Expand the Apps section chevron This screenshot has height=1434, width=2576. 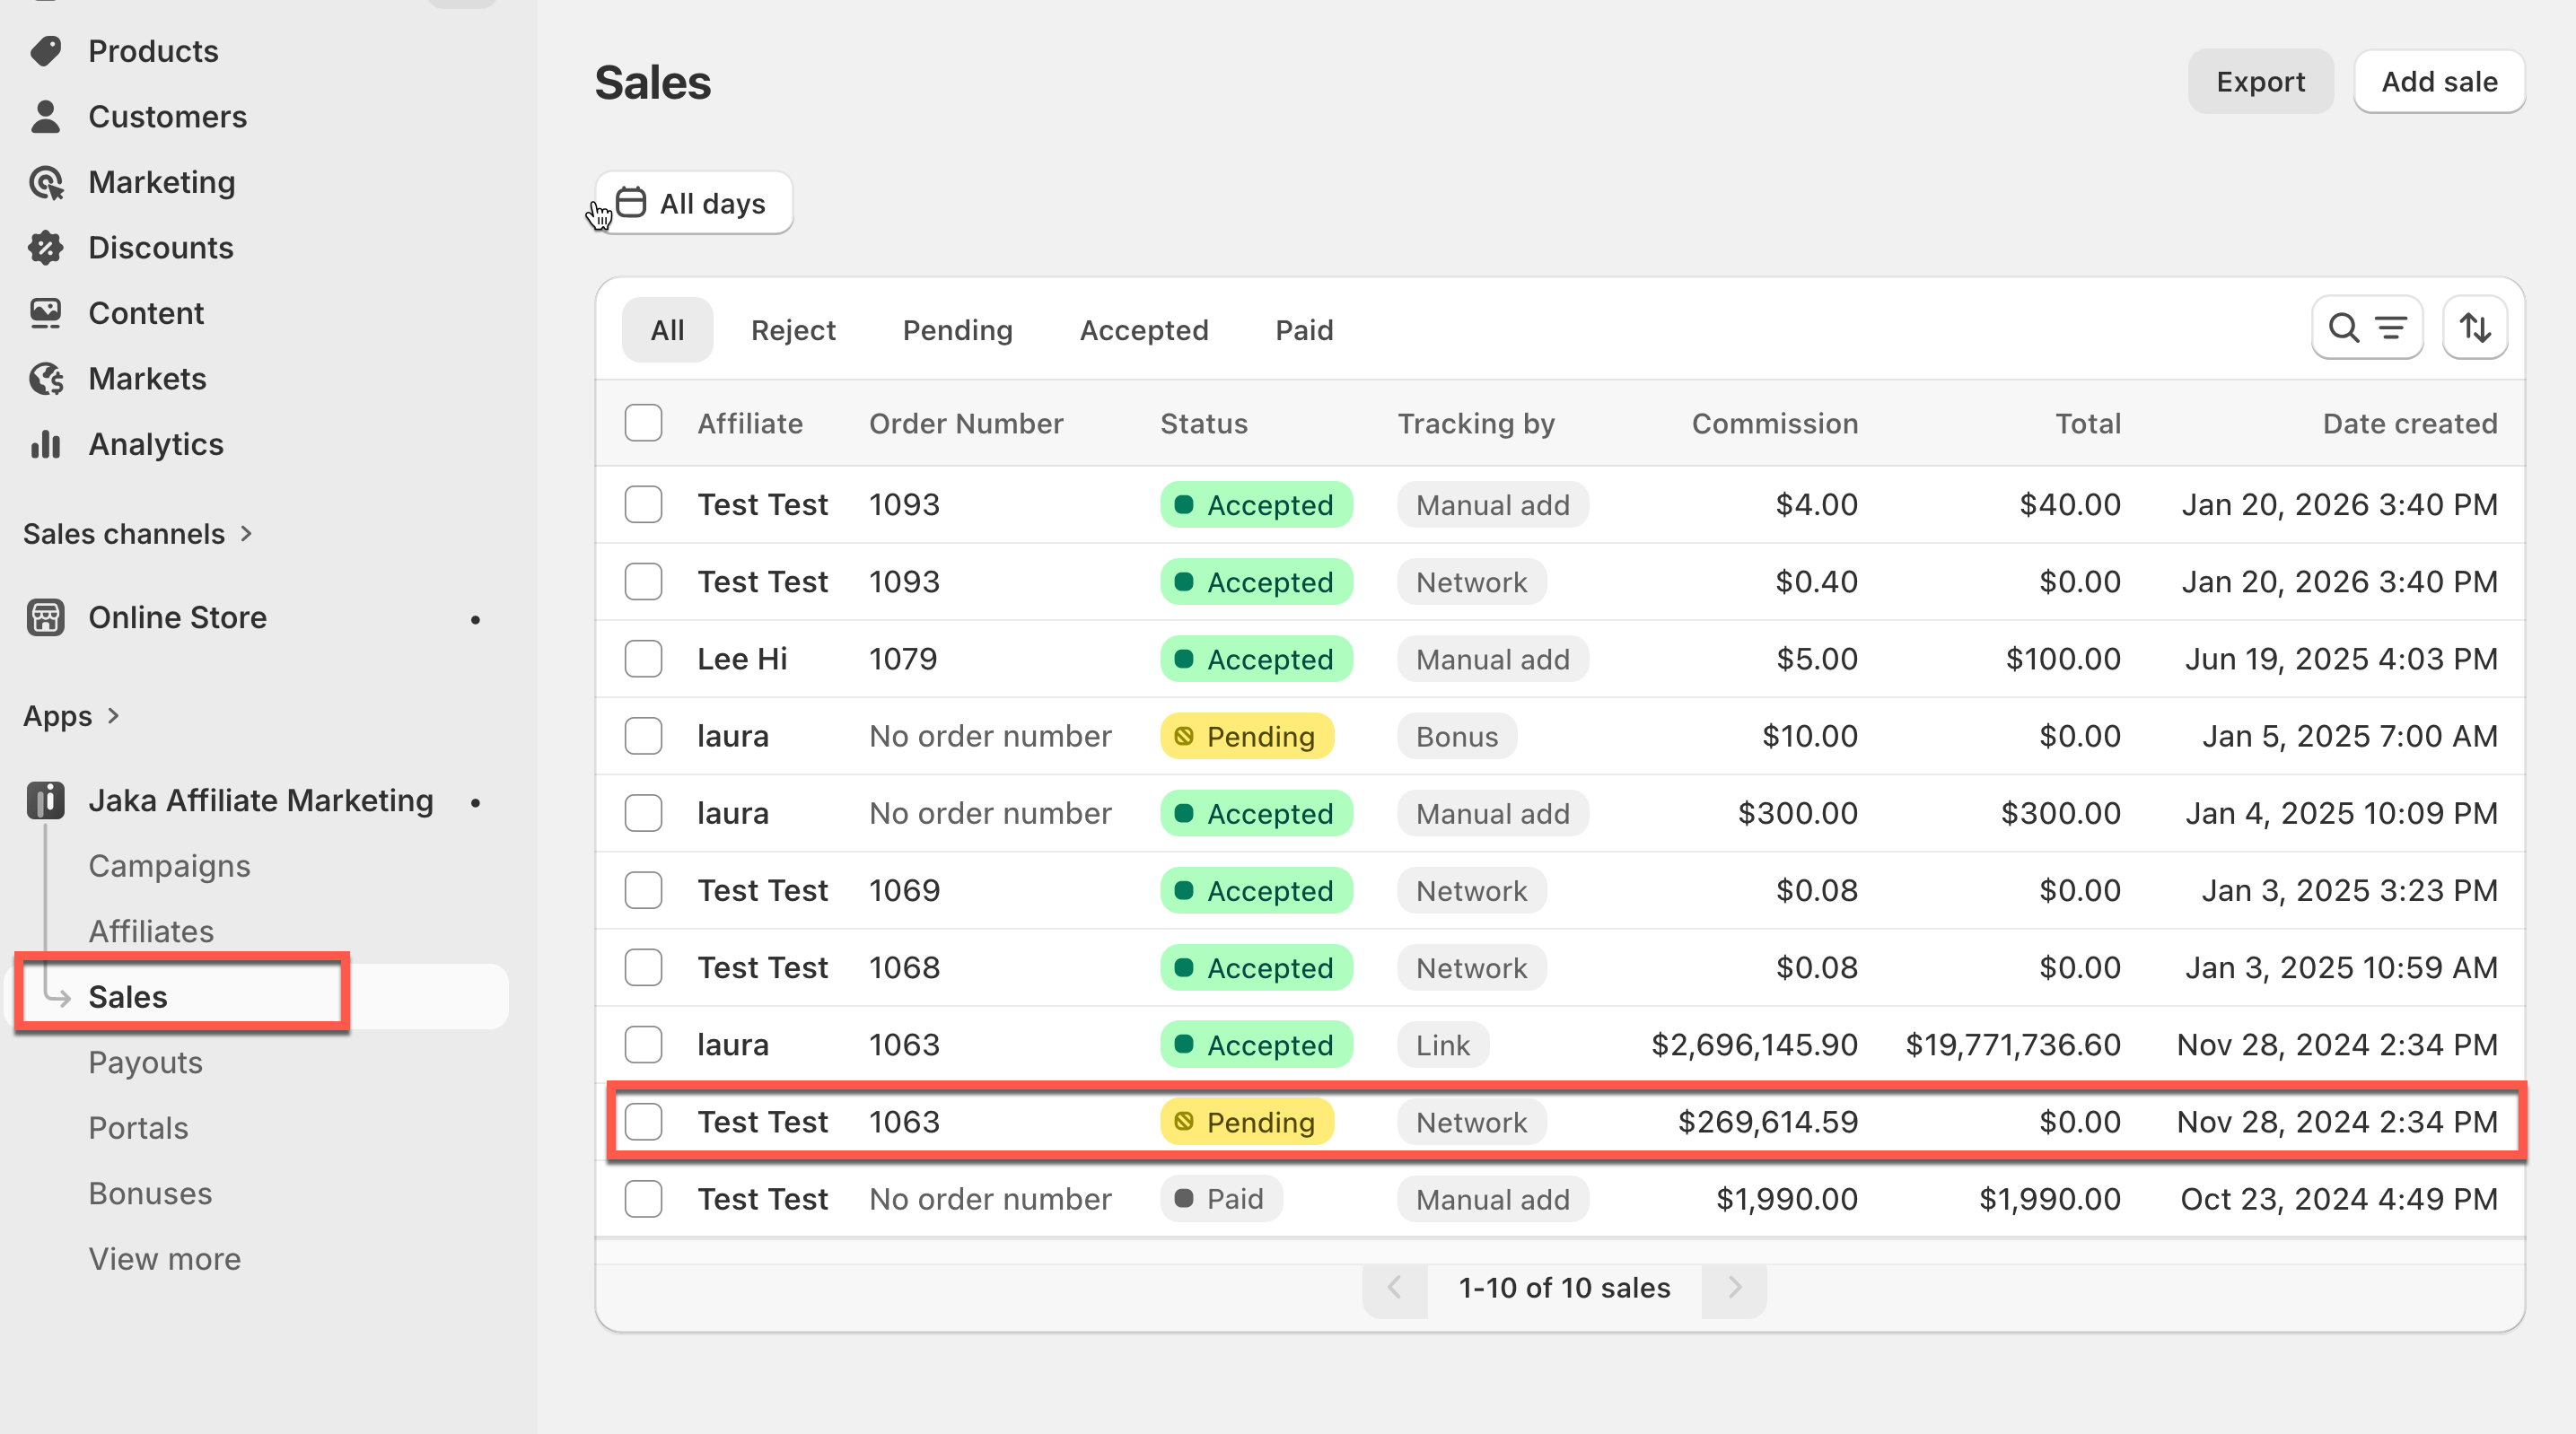[113, 716]
